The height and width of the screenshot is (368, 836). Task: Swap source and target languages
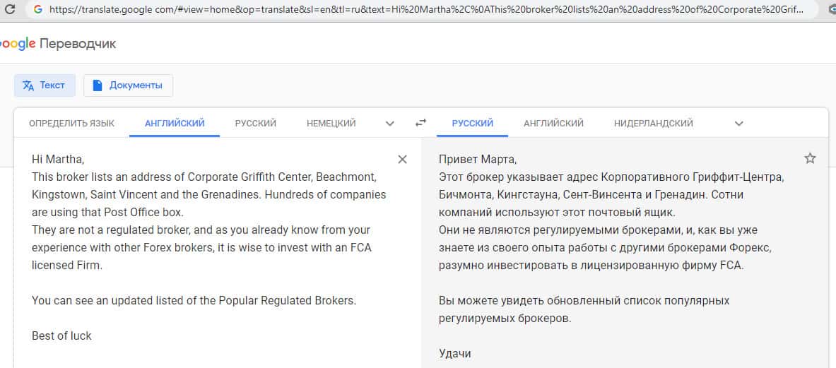point(421,123)
